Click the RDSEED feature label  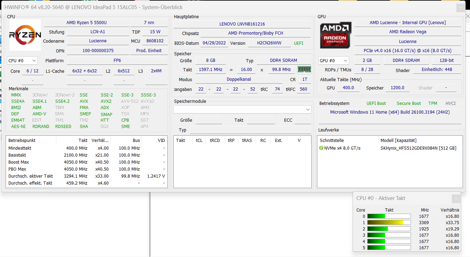[x=63, y=127]
